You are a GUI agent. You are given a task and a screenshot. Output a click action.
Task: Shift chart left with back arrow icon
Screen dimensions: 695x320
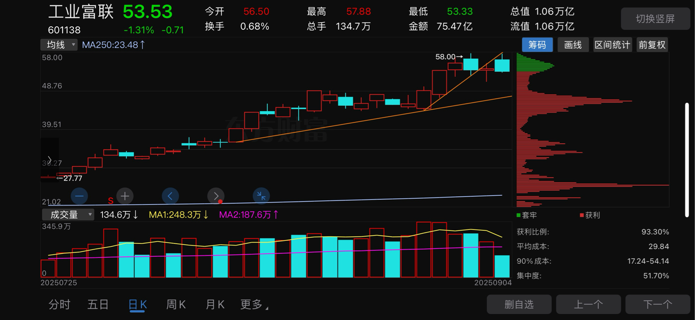point(170,196)
